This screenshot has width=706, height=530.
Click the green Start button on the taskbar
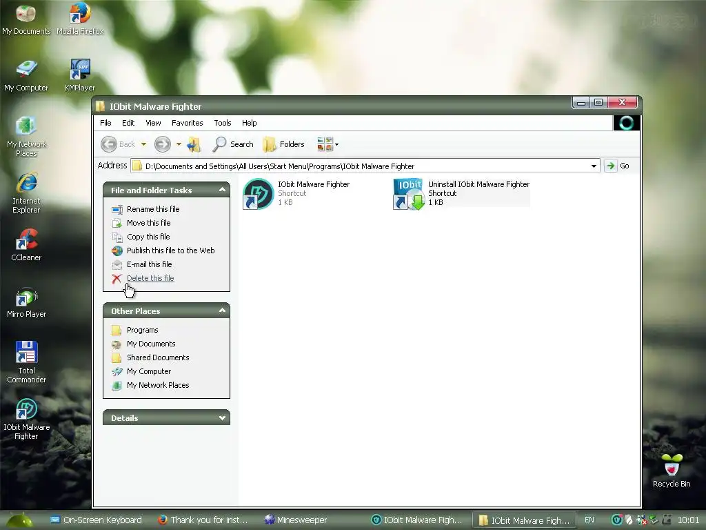[x=20, y=520]
